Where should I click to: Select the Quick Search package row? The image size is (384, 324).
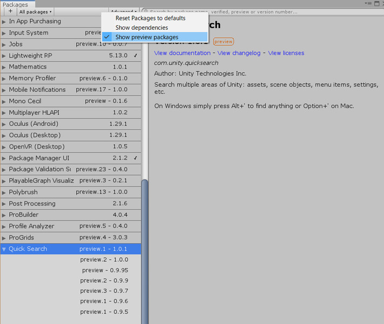[x=71, y=249]
